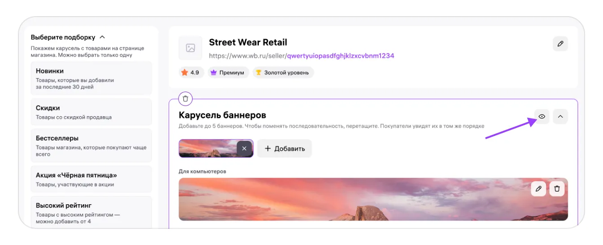This screenshot has width=603, height=245.
Task: Toggle banner carousel visibility eye icon
Action: pyautogui.click(x=542, y=117)
